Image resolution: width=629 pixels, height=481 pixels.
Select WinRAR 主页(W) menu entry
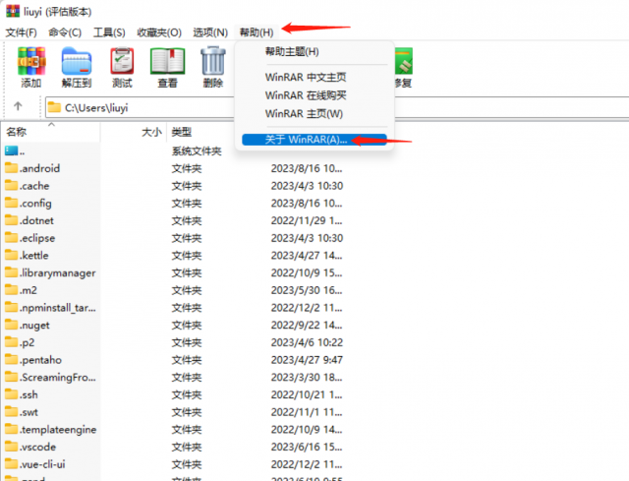(x=304, y=114)
